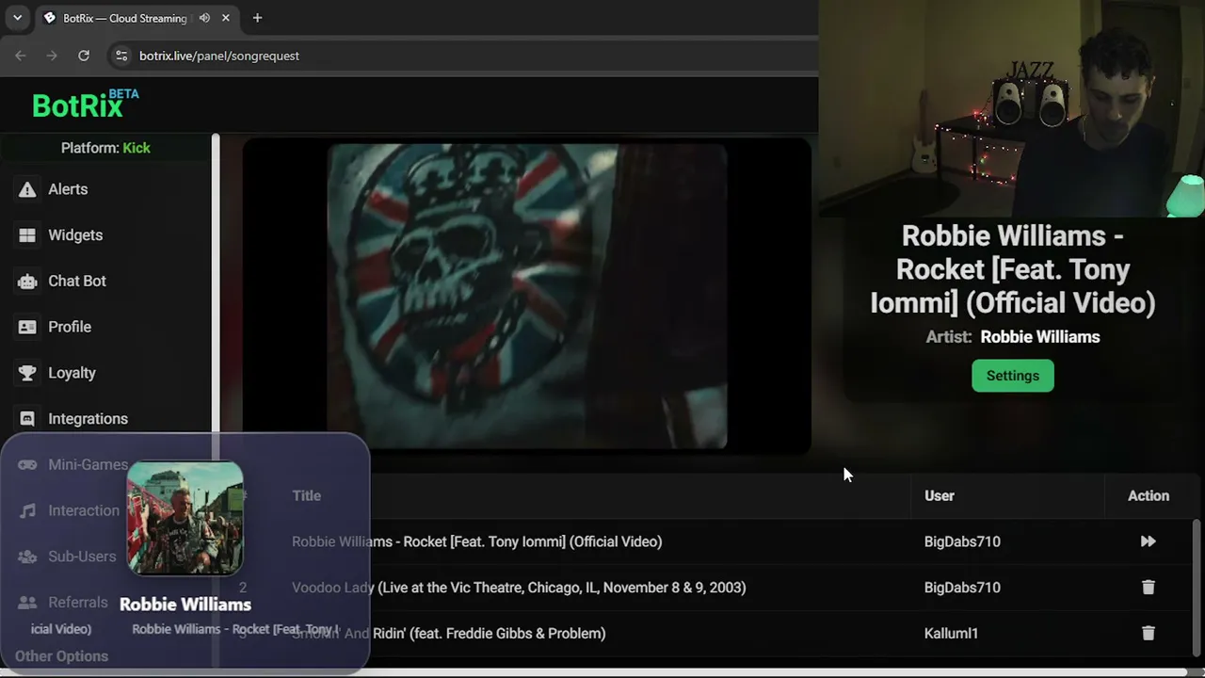Open the Chat Bot section

77,281
